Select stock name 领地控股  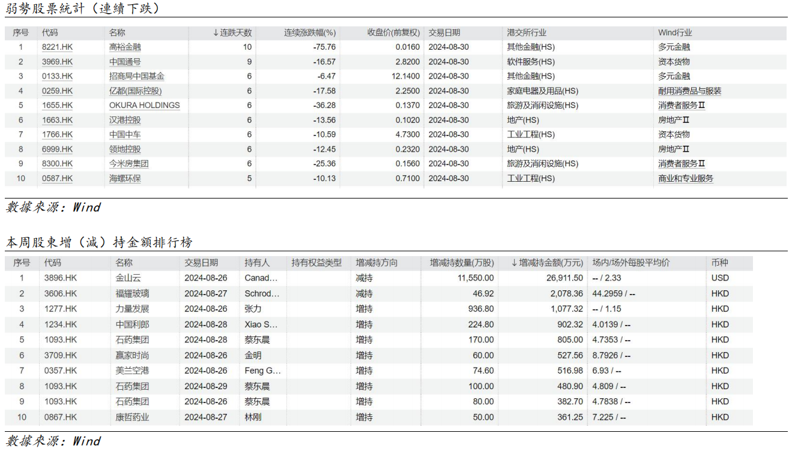pyautogui.click(x=125, y=149)
